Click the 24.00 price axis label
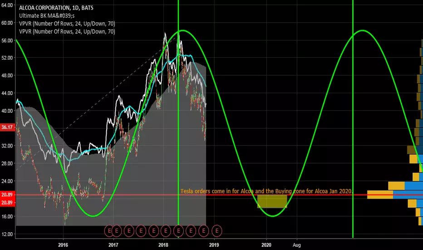The height and width of the screenshot is (250, 423). coord(7,181)
